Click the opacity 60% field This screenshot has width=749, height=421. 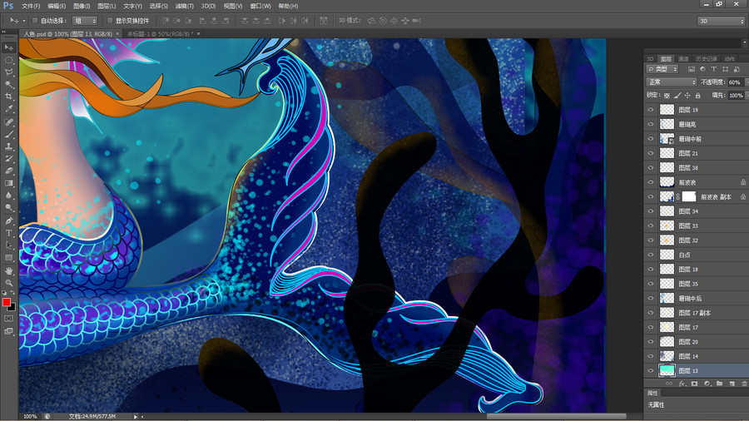tap(736, 82)
